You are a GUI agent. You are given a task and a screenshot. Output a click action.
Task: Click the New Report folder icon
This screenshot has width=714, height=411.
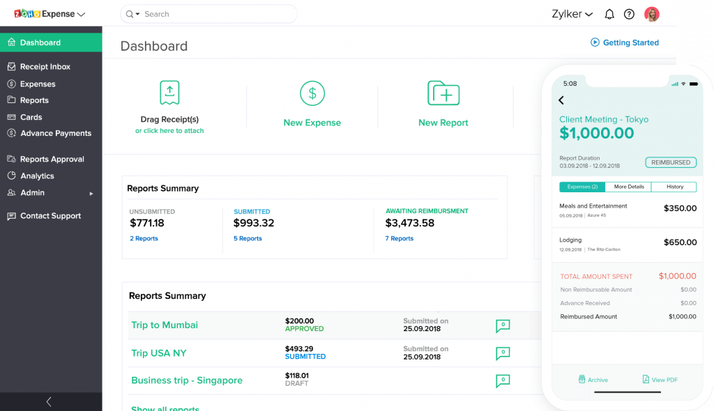pyautogui.click(x=443, y=93)
